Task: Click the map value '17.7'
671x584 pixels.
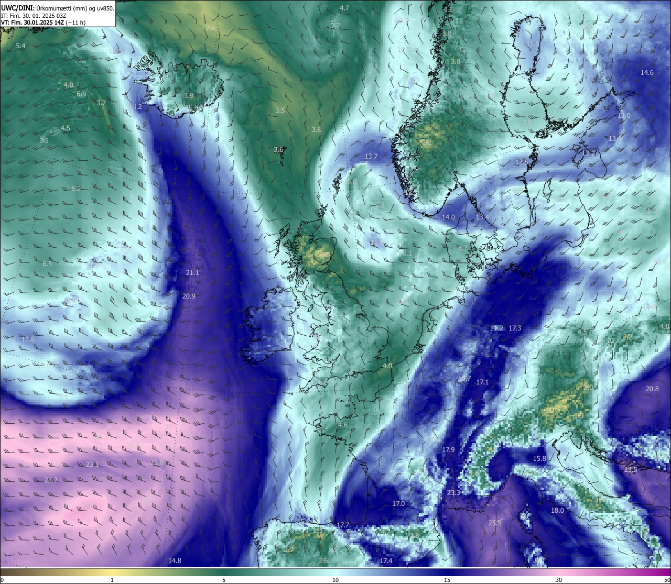Action: (x=343, y=525)
